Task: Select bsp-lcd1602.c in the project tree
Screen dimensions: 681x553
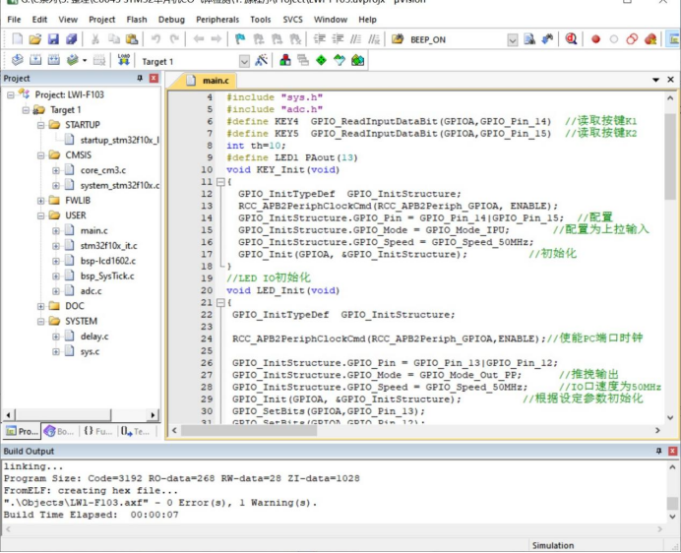Action: (x=108, y=261)
